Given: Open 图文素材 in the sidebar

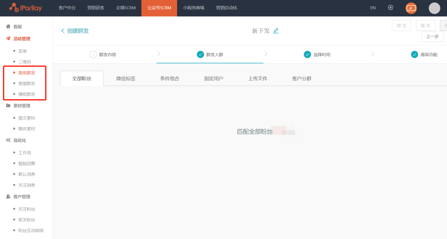Looking at the screenshot, I should (27, 118).
